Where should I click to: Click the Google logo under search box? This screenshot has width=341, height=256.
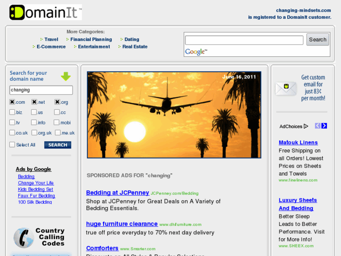[196, 52]
